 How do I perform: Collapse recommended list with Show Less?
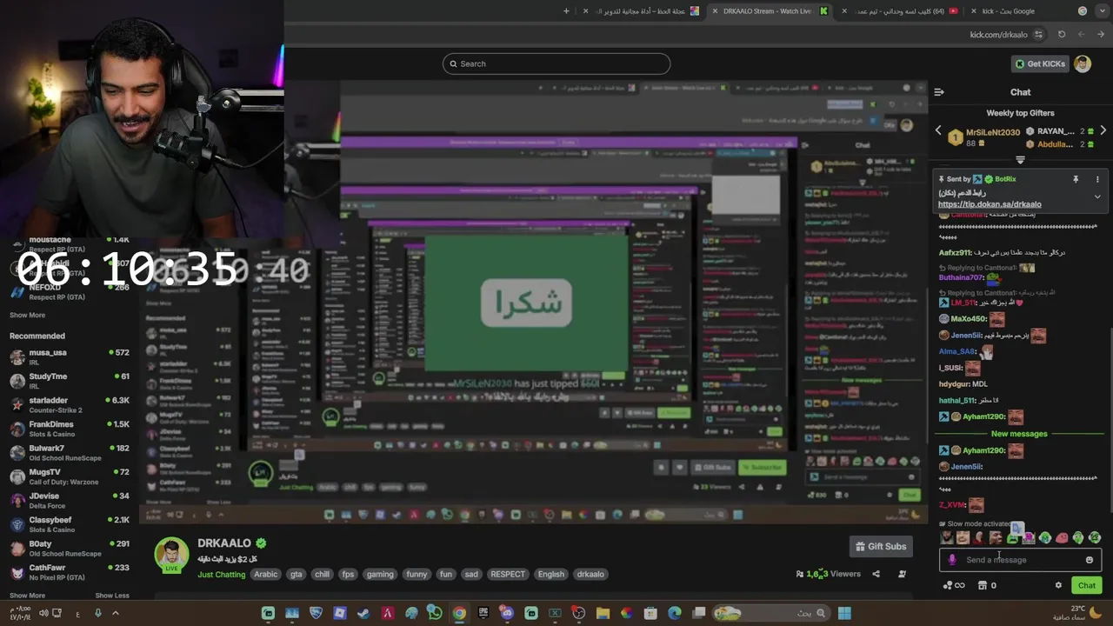(112, 596)
